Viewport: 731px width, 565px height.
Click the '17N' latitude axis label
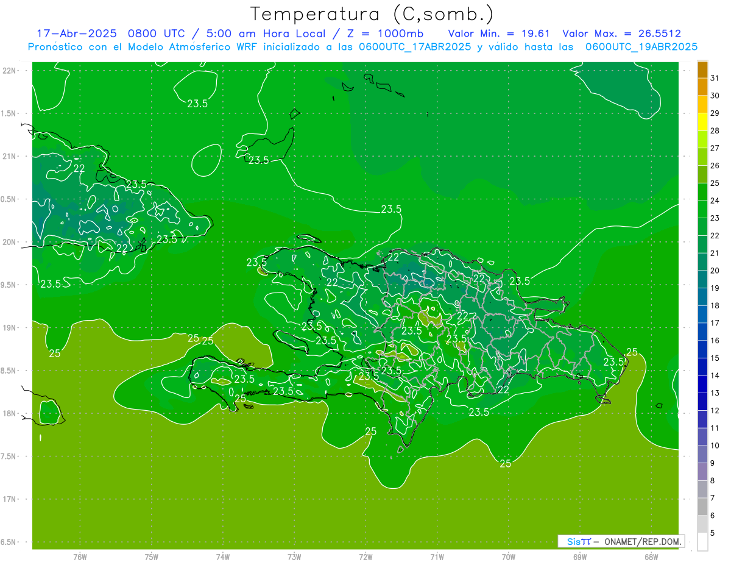click(10, 499)
